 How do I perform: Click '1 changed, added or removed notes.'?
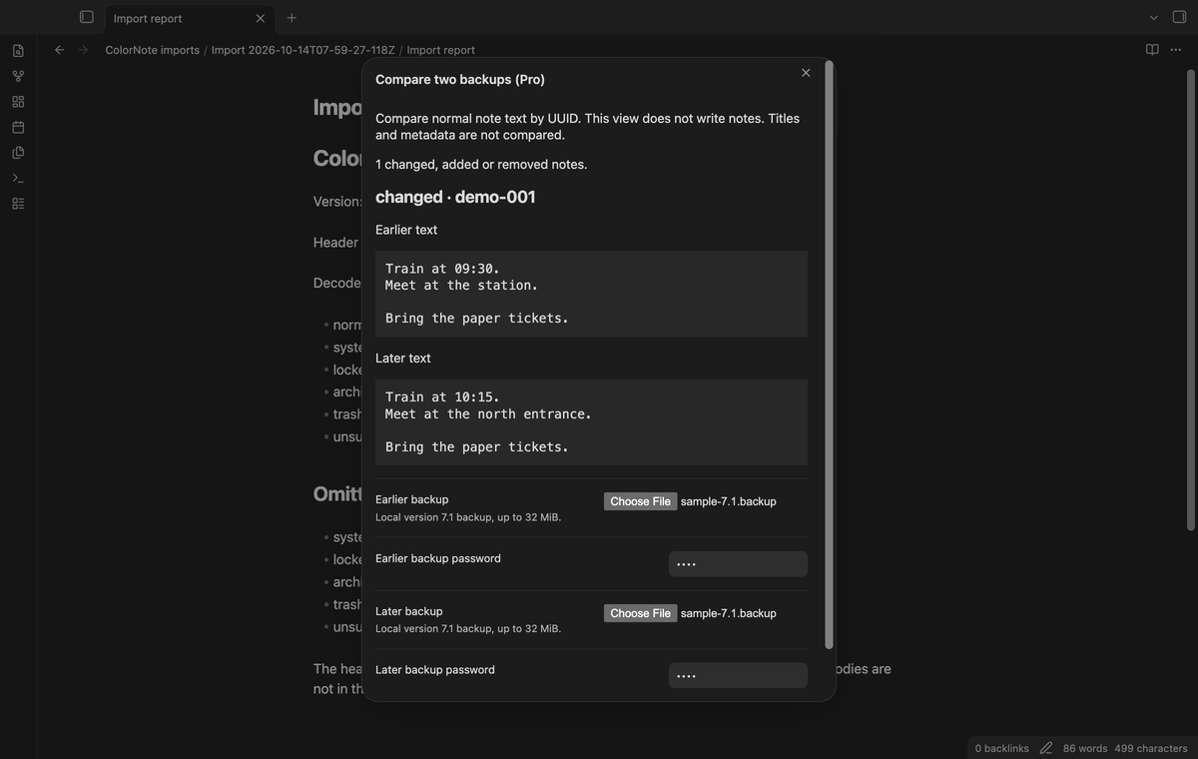pyautogui.click(x=481, y=164)
